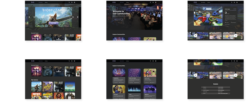Screen dimensions: 247x104
Task: Open the Love is Love community card
Action: [150, 76]
